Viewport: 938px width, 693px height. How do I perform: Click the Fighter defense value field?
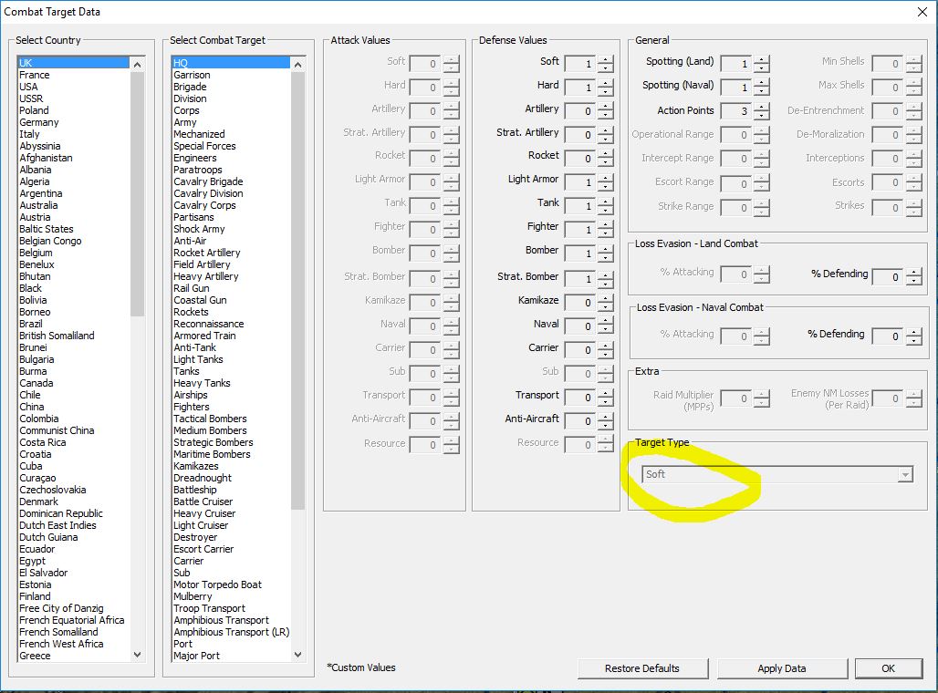pos(580,230)
